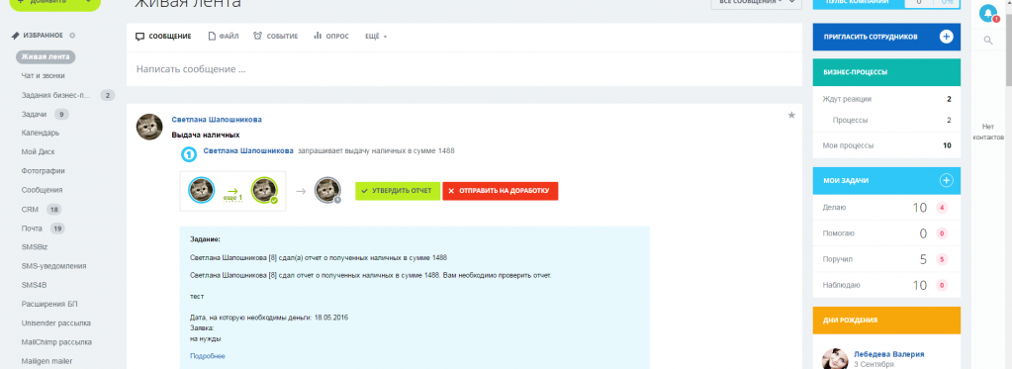The height and width of the screenshot is (369, 1012).
Task: Click the Написать сообщение input field
Action: [x=464, y=69]
